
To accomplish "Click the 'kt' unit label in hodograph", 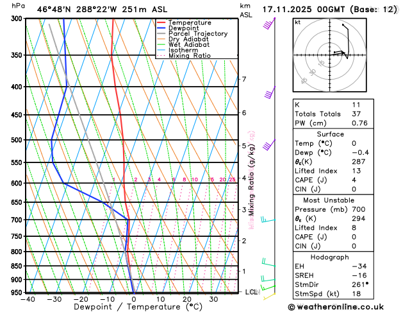I will 297,22.
